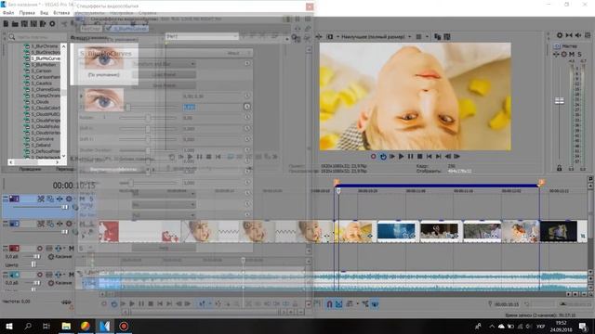595x334 pixels.
Task: Click play button under video preview
Action: pyautogui.click(x=401, y=157)
